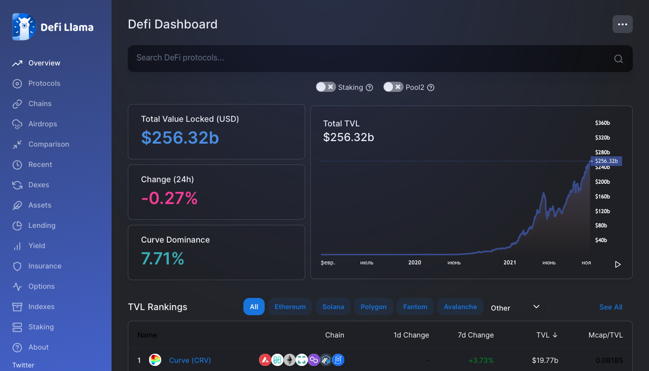Click the Chain column header
Viewport: 649px width, 371px height.
click(x=335, y=335)
